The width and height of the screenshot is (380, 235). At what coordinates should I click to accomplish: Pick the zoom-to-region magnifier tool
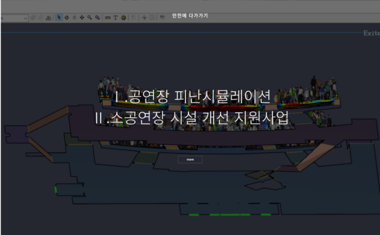click(97, 18)
